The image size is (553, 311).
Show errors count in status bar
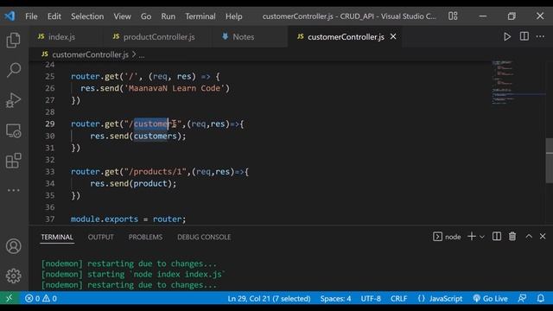tap(33, 298)
